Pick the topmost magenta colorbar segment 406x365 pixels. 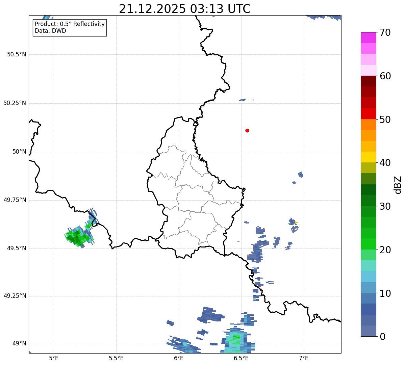368,37
